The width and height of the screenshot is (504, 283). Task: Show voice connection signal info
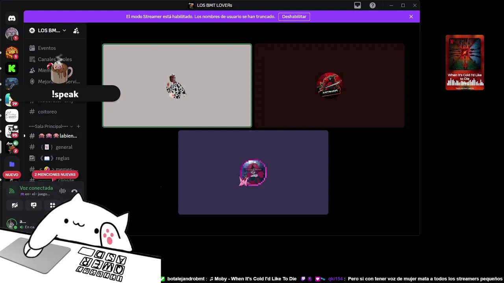click(x=12, y=191)
